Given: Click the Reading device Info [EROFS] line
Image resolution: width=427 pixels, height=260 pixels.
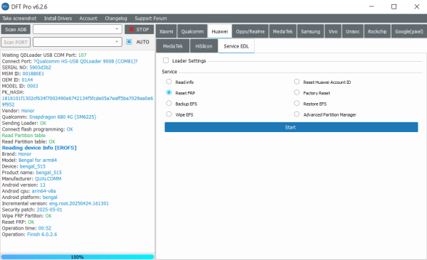Looking at the screenshot, I should point(39,148).
